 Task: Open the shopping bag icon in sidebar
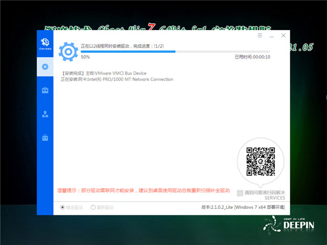click(x=45, y=137)
